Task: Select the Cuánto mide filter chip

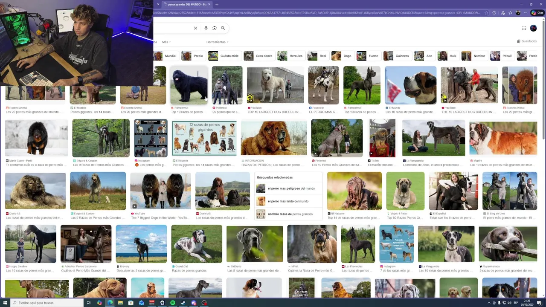Action: (224, 56)
